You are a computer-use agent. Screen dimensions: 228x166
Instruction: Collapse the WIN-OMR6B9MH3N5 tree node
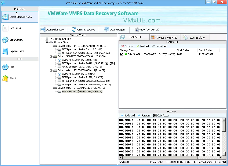pos(43,39)
